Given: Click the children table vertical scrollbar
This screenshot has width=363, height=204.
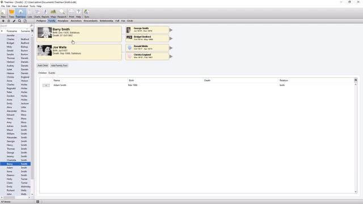Looking at the screenshot, I should click(x=356, y=138).
